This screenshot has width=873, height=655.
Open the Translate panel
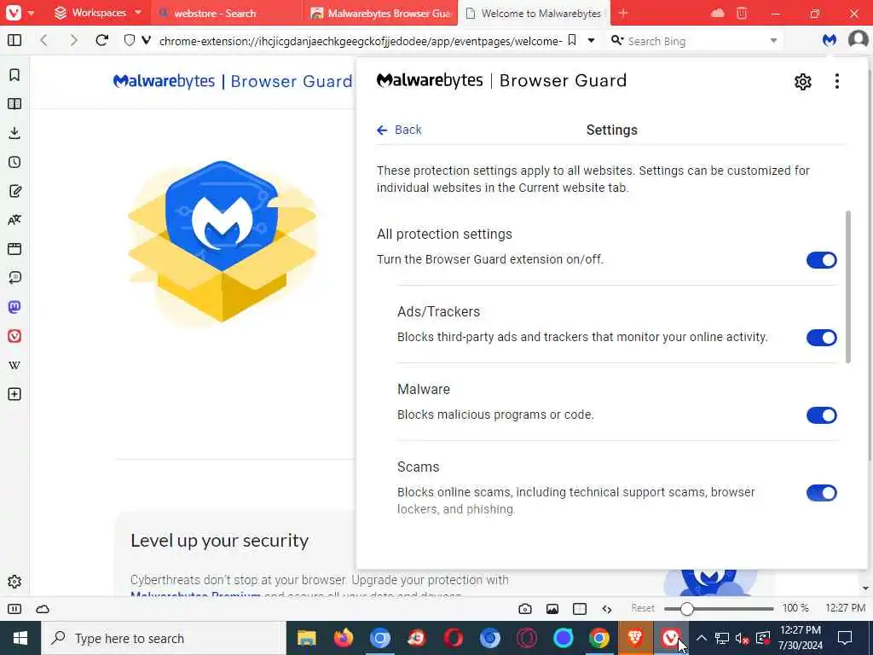pyautogui.click(x=14, y=220)
